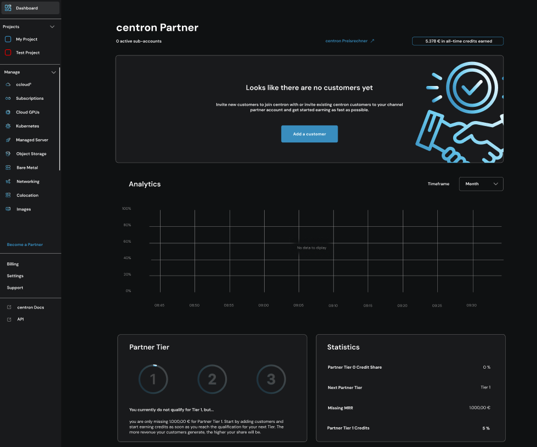Open Settings page

[15, 276]
